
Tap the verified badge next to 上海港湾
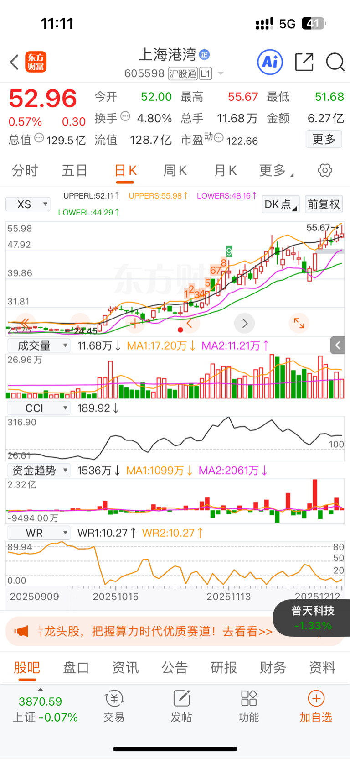coord(205,55)
